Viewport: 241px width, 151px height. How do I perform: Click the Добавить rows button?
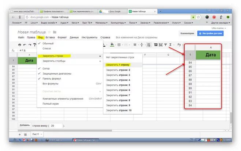(x=25, y=125)
